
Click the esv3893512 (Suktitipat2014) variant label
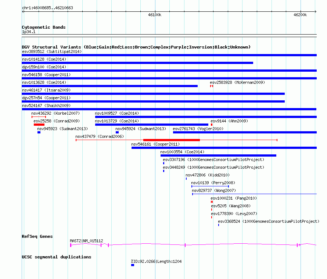tap(52, 51)
